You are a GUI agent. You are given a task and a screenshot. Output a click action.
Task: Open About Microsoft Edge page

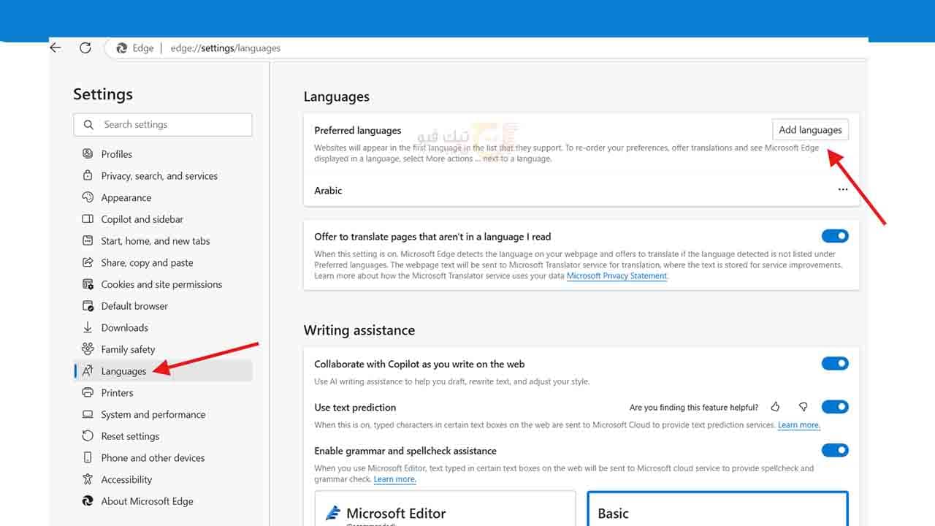click(148, 501)
